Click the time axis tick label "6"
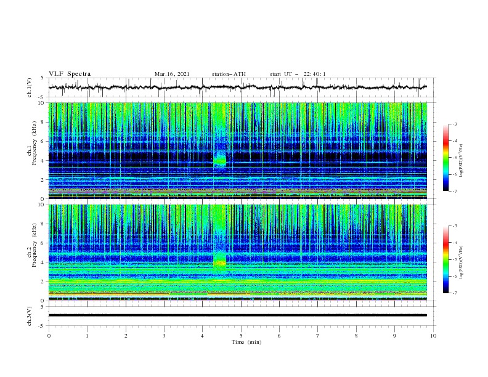488x377 pixels. [279, 336]
